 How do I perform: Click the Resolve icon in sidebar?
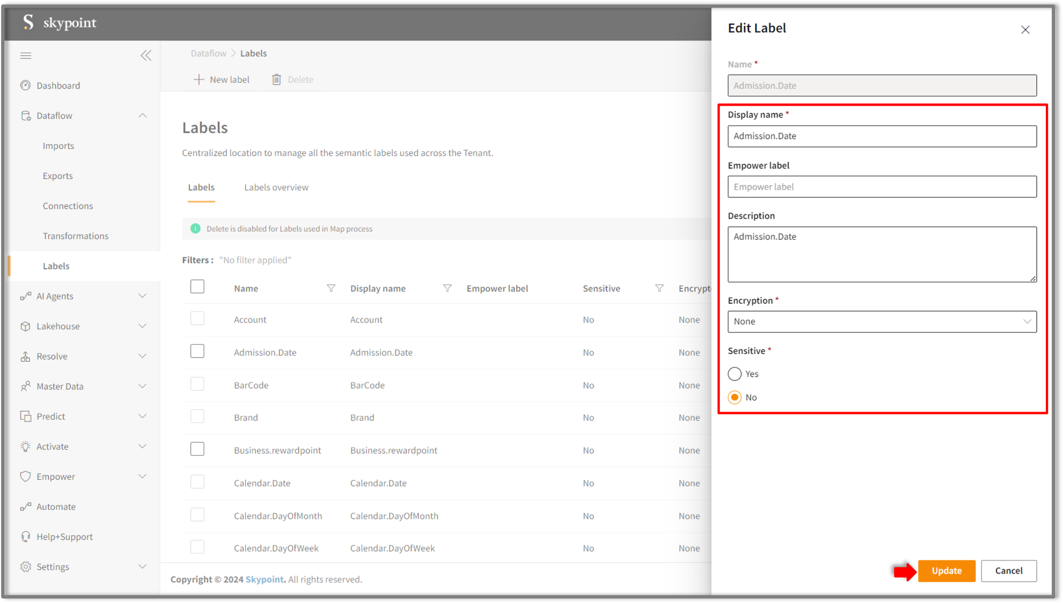tap(25, 357)
